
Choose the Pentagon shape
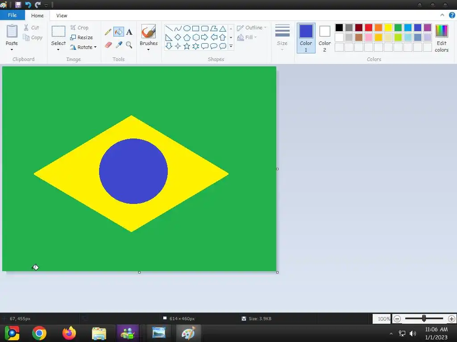click(187, 37)
